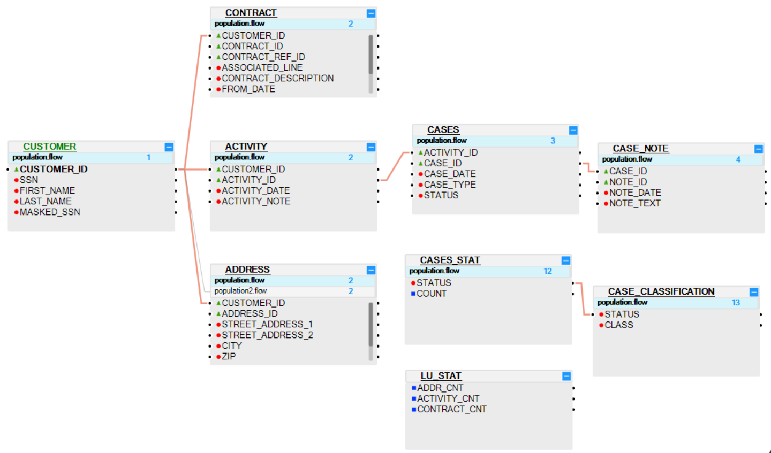Select NOTE_TEXT field in CASE_NOTE table
771x453 pixels.
(x=634, y=204)
